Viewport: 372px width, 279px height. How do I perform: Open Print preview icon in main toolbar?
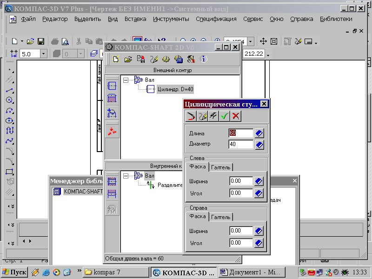[x=65, y=42]
